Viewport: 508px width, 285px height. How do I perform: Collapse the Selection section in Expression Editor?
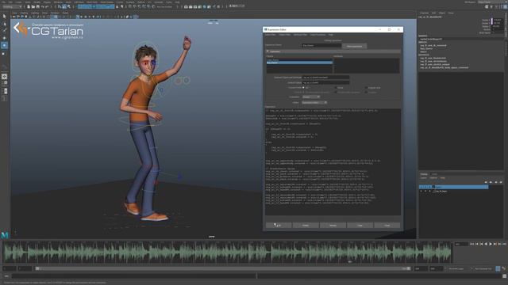pos(267,51)
